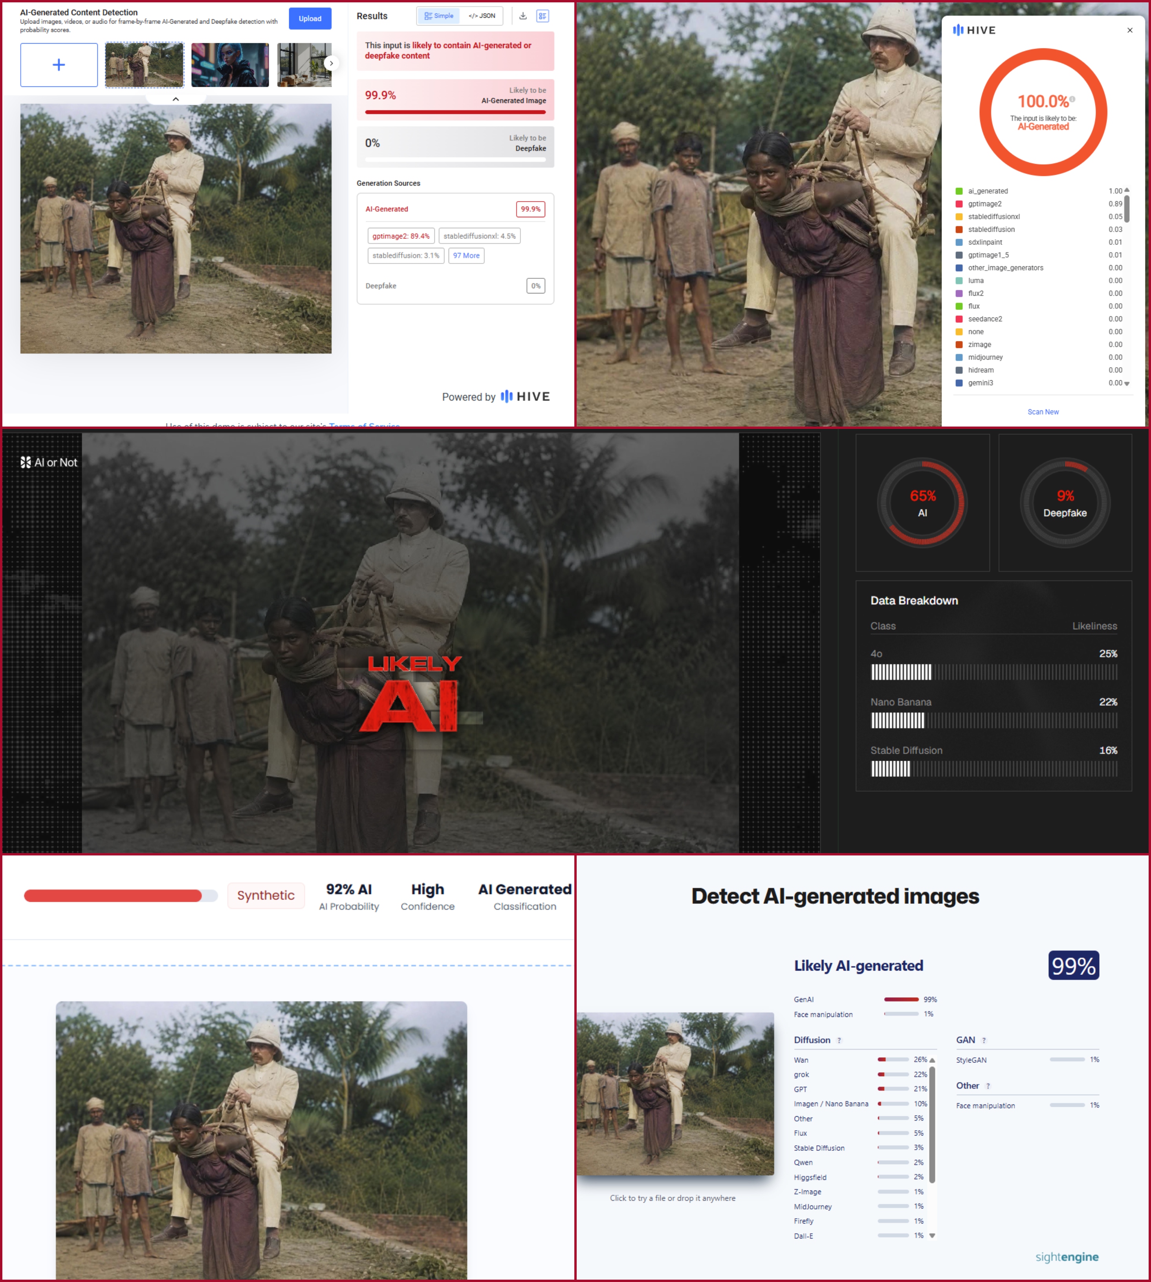Viewport: 1151px width, 1282px height.
Task: Click the 99.9% badge in the AI-Generated row
Action: click(x=531, y=209)
